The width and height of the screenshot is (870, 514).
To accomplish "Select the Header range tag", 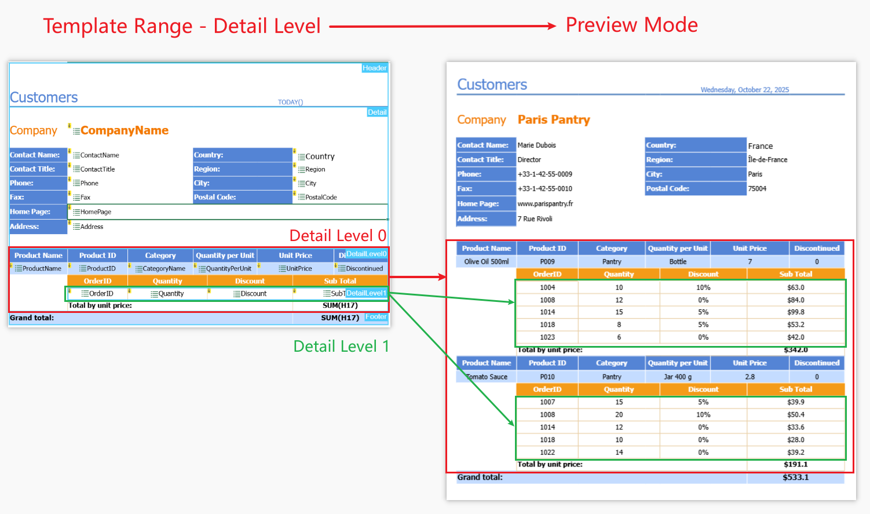I will click(374, 68).
